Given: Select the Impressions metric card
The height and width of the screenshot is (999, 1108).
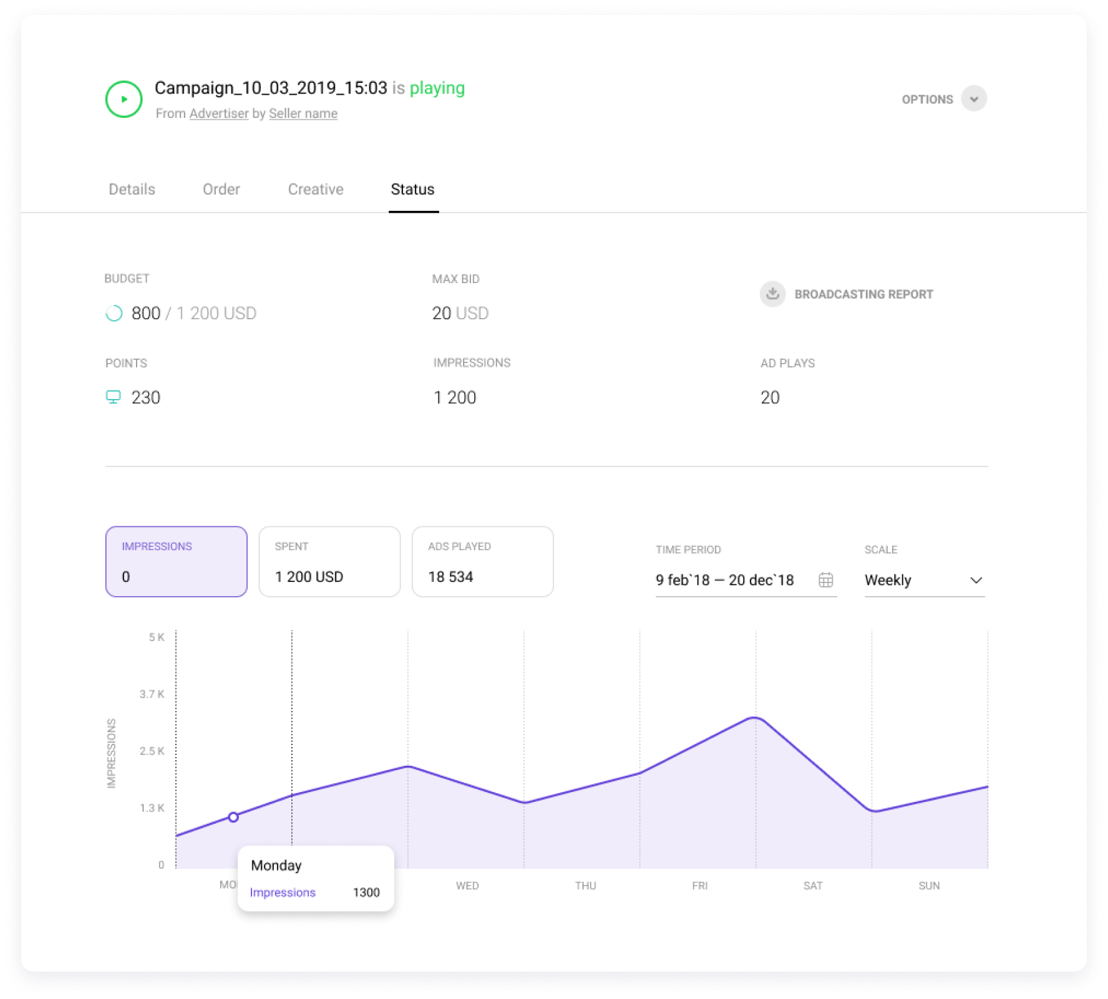Looking at the screenshot, I should [x=177, y=562].
